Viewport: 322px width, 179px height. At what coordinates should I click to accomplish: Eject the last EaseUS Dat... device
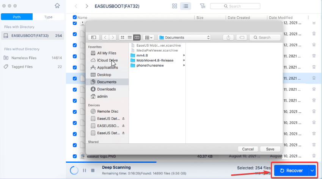[x=123, y=133]
